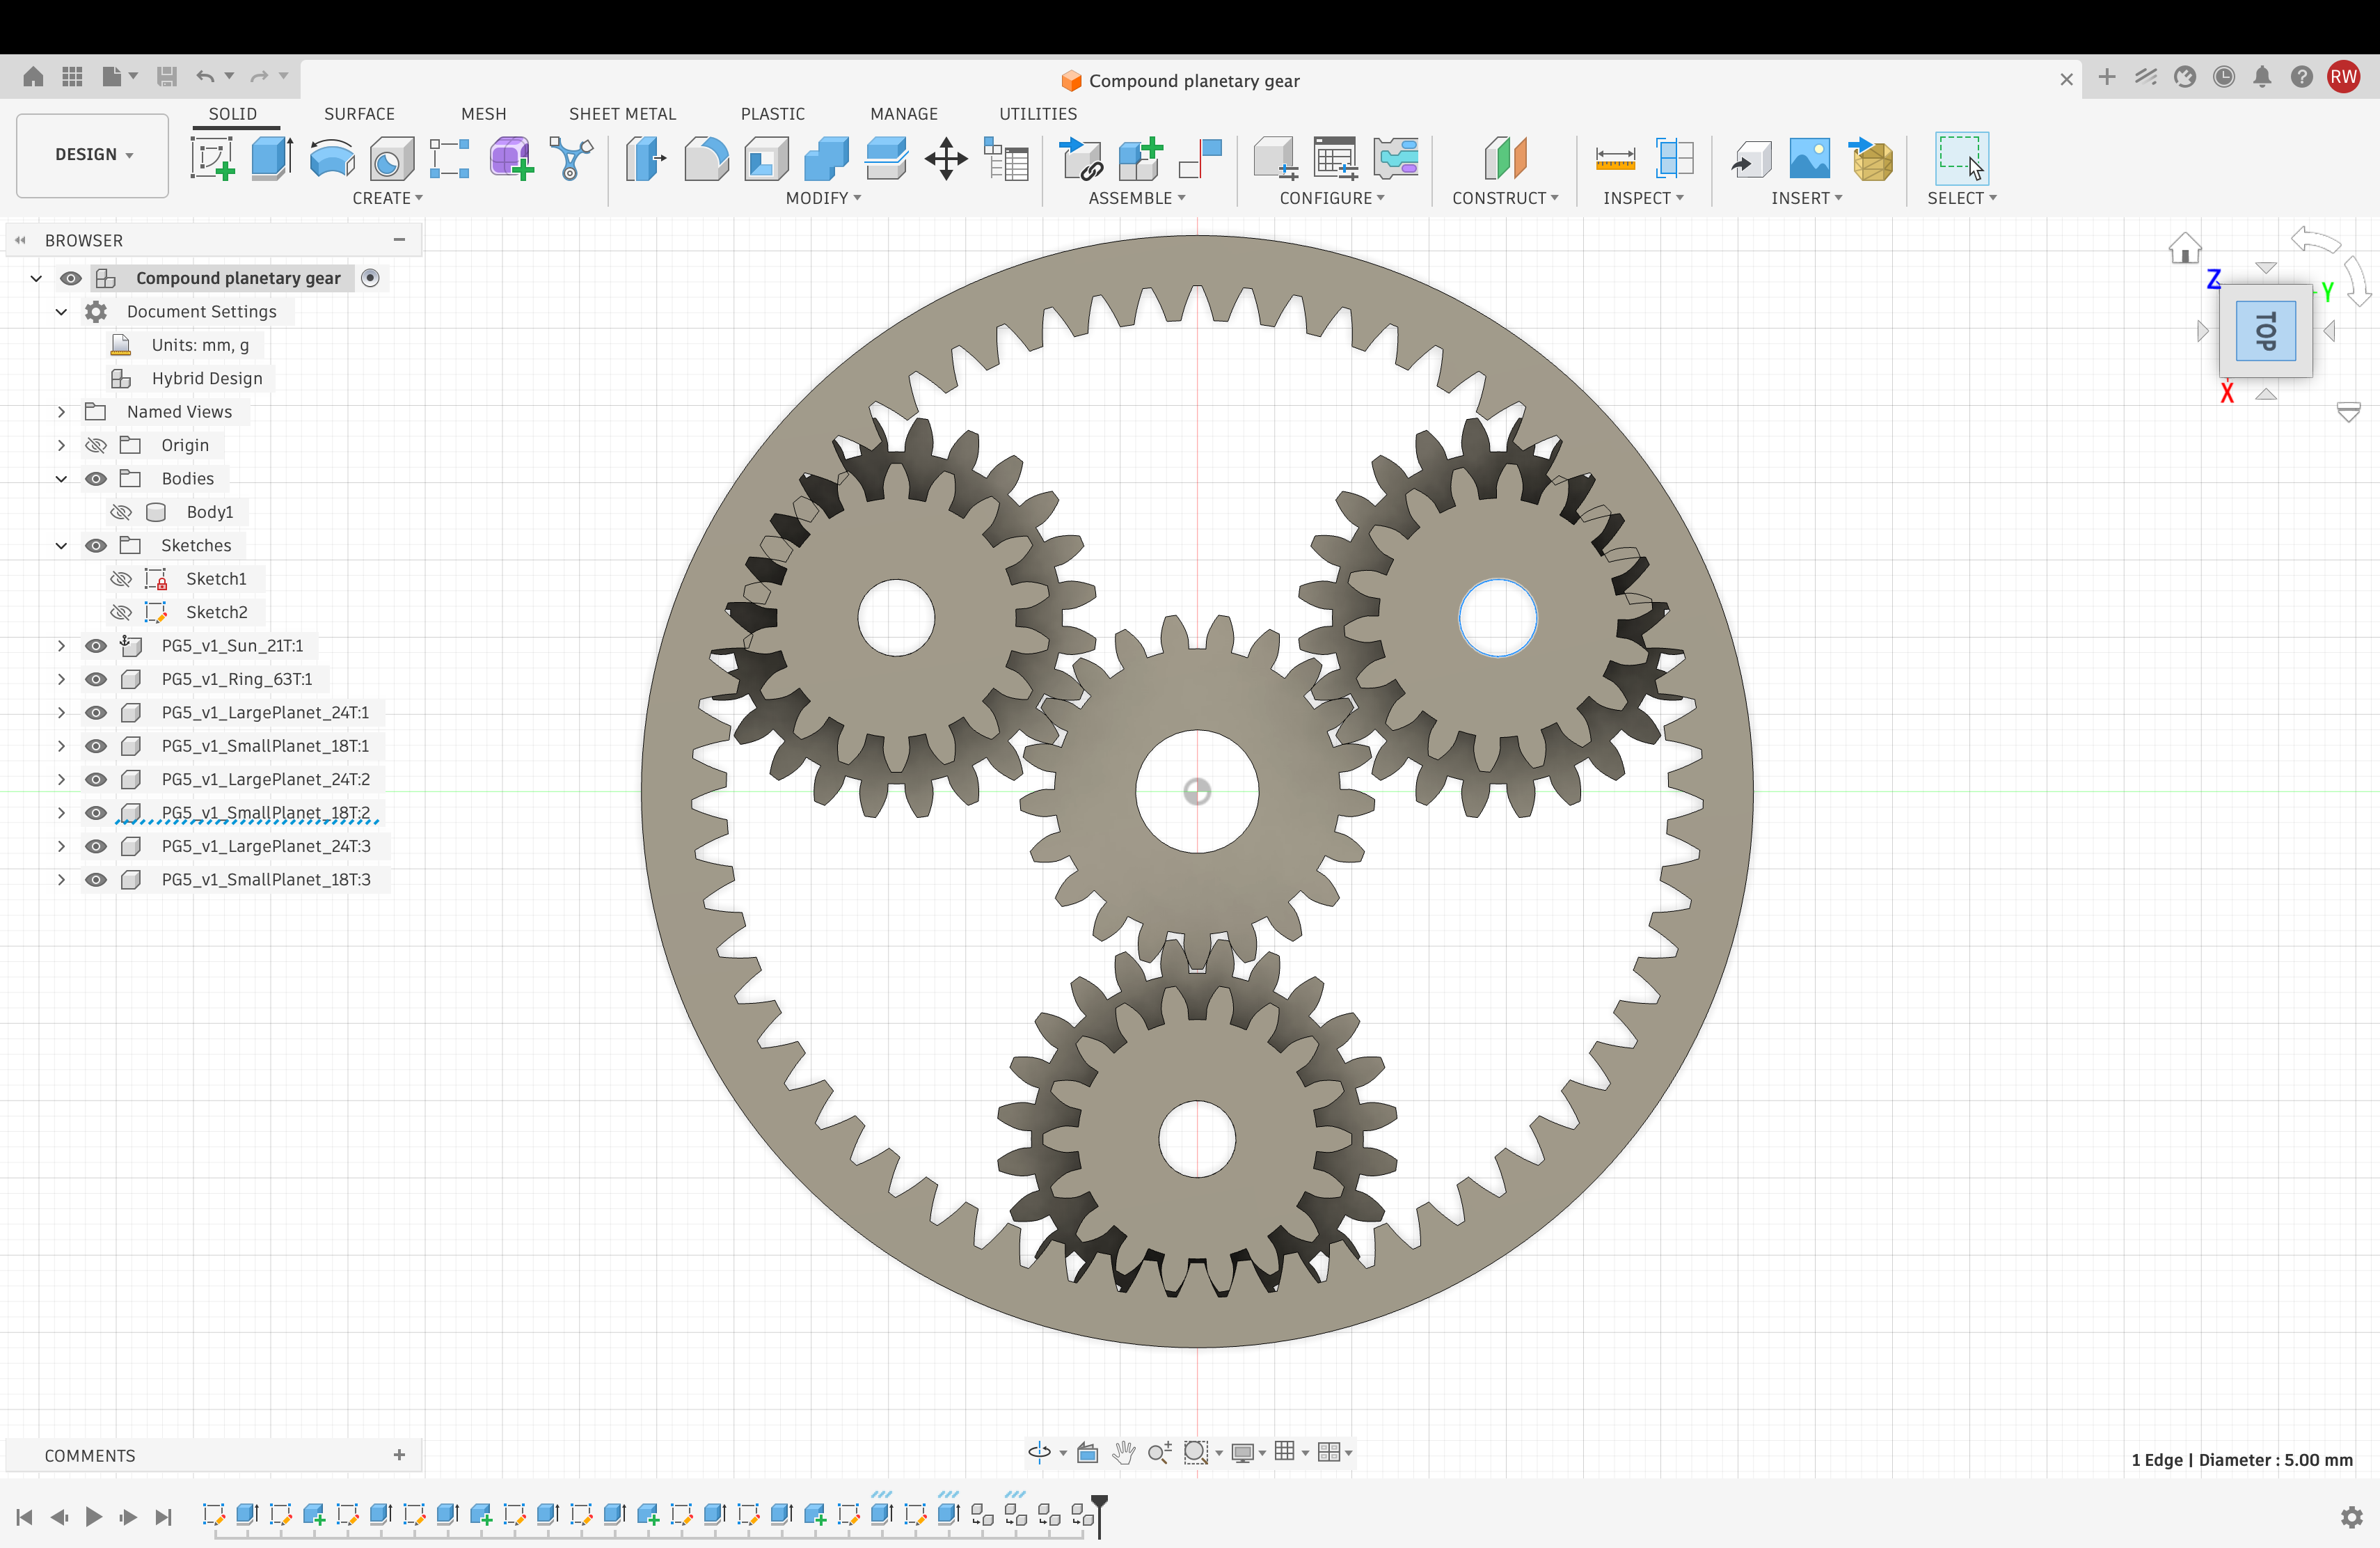The width and height of the screenshot is (2380, 1548).
Task: Select the Fillet tool
Action: click(706, 159)
